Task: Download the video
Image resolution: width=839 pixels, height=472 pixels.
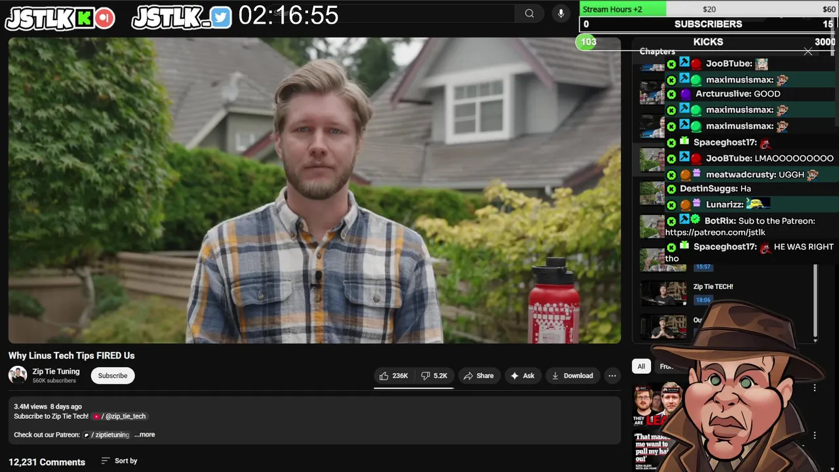Action: coord(572,376)
